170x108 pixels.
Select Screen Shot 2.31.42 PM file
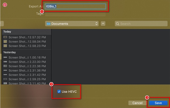(27, 75)
